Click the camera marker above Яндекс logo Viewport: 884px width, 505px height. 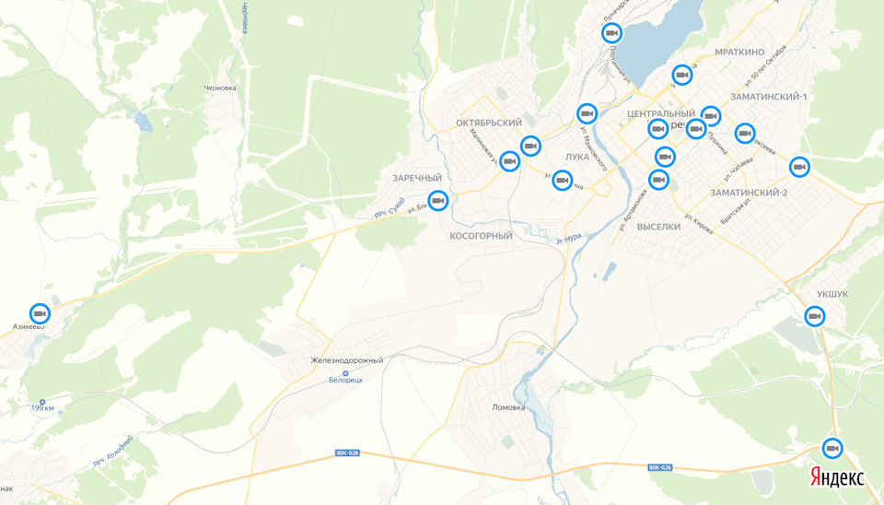coord(832,449)
